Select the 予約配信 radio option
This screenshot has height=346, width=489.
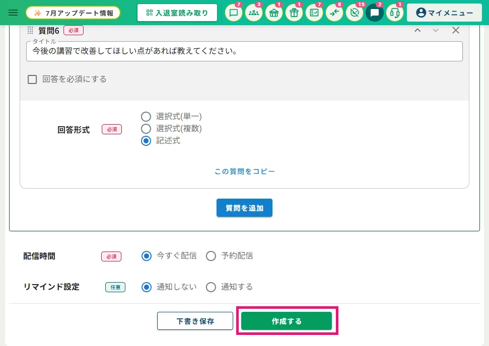(x=211, y=256)
